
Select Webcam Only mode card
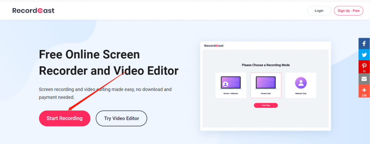click(x=301, y=85)
